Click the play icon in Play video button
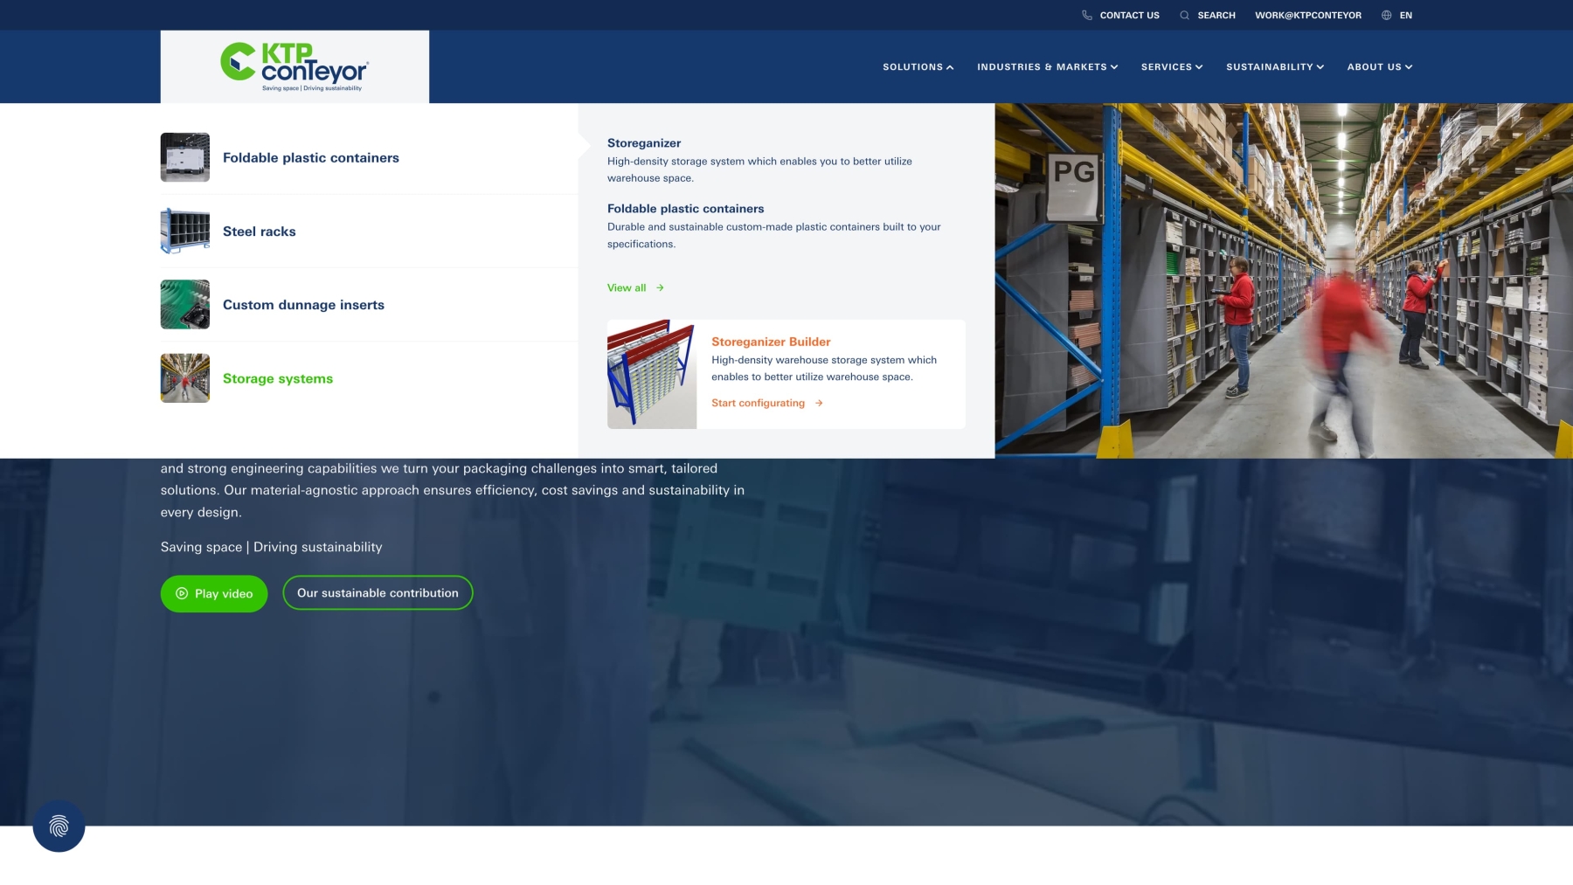This screenshot has height=885, width=1573. 181,593
